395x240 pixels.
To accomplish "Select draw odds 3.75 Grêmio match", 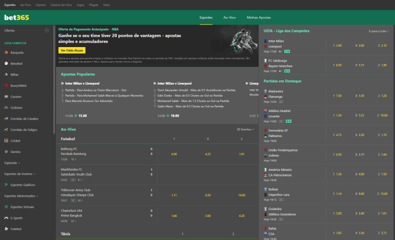I will (x=360, y=155).
